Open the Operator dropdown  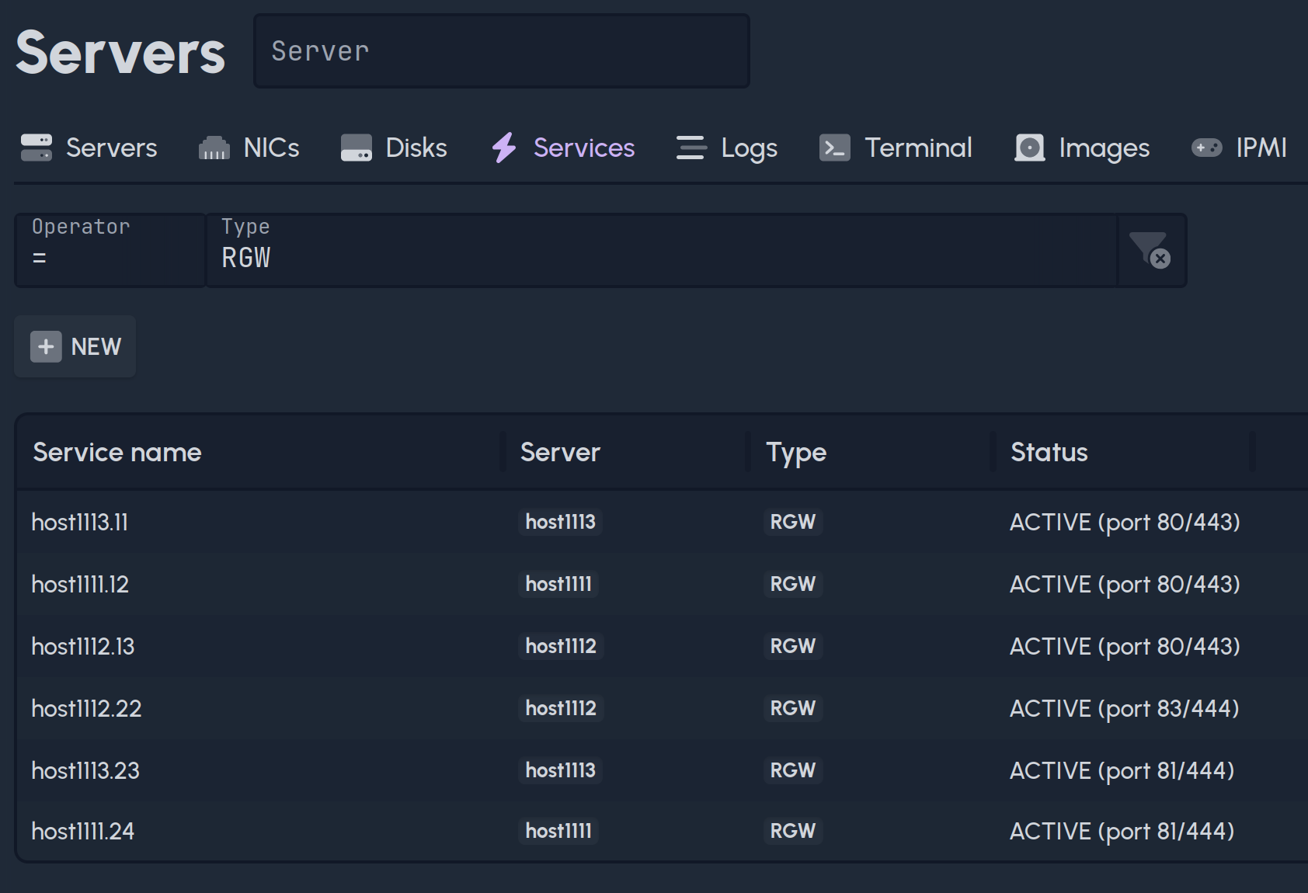click(x=110, y=250)
